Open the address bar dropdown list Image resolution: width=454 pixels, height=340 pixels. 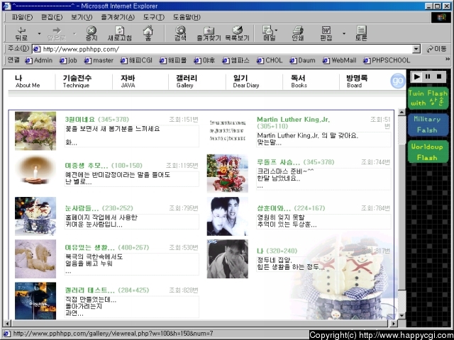416,49
